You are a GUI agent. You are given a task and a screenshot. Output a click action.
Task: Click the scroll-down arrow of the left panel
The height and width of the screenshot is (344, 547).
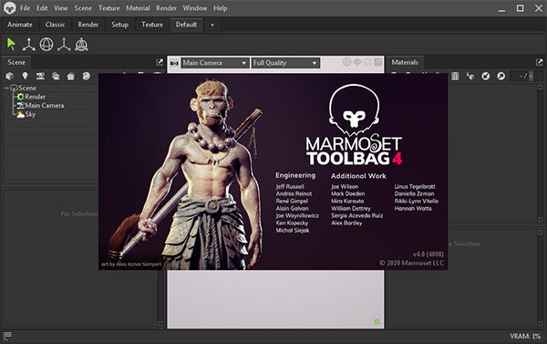pos(160,324)
